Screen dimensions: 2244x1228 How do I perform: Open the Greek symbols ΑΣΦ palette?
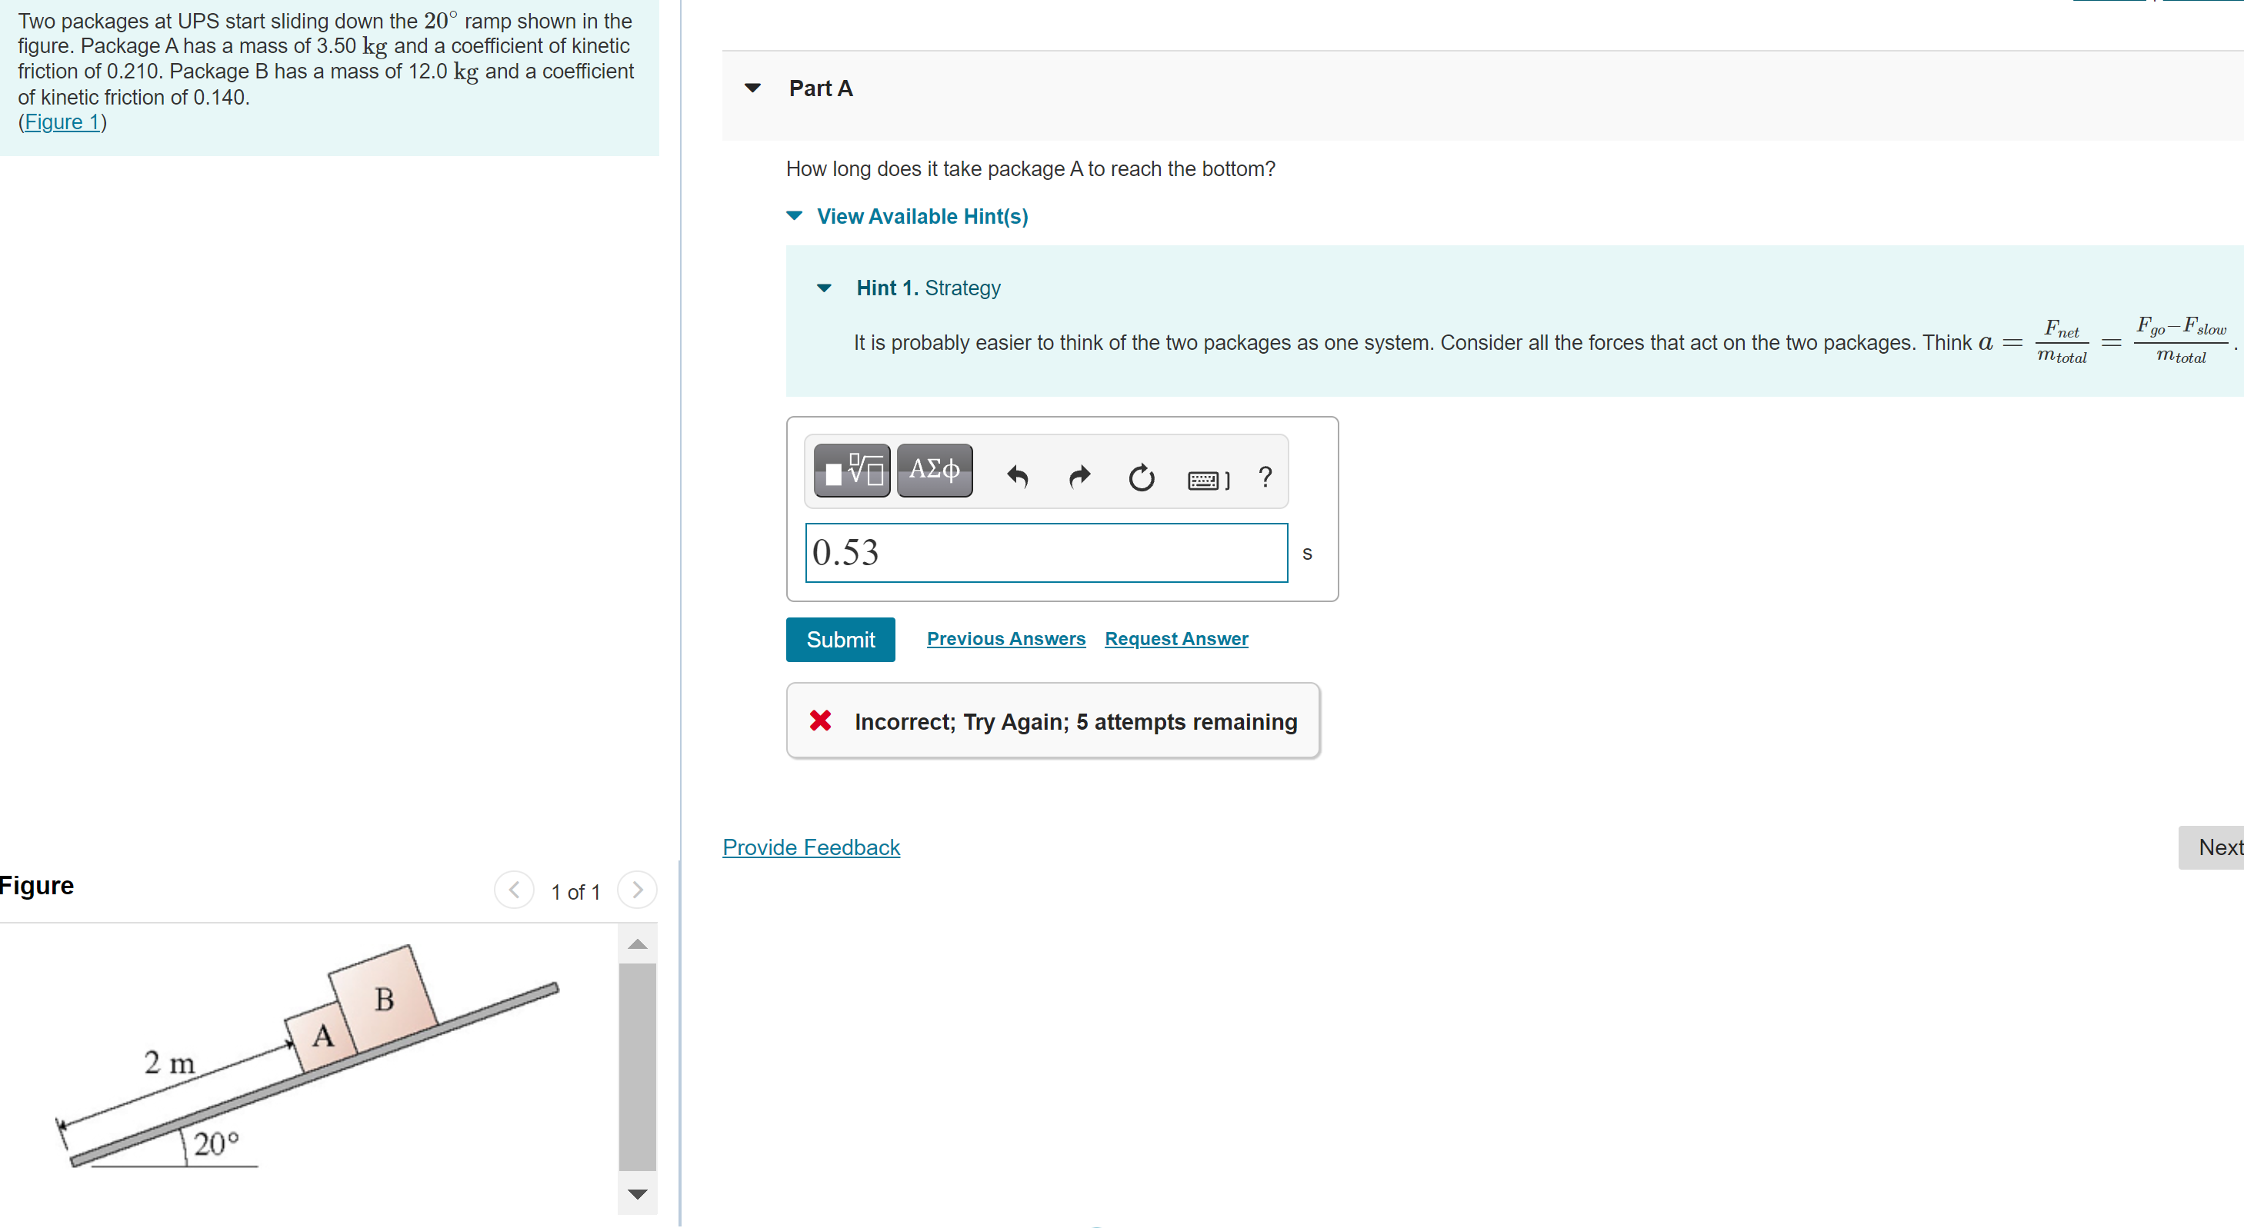click(934, 471)
